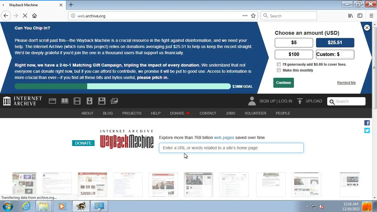Image resolution: width=377 pixels, height=212 pixels.
Task: Open the BLOG menu item
Action: (x=108, y=113)
